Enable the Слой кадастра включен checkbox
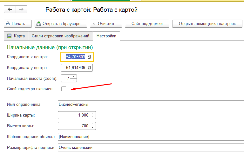 point(64,89)
